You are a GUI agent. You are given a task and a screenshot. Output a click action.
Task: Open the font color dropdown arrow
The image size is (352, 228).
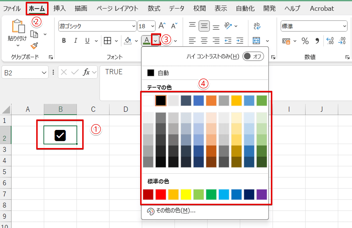click(155, 41)
